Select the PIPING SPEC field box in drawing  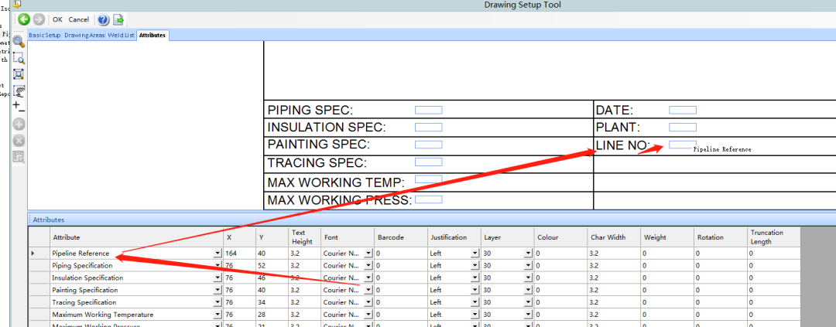[429, 111]
